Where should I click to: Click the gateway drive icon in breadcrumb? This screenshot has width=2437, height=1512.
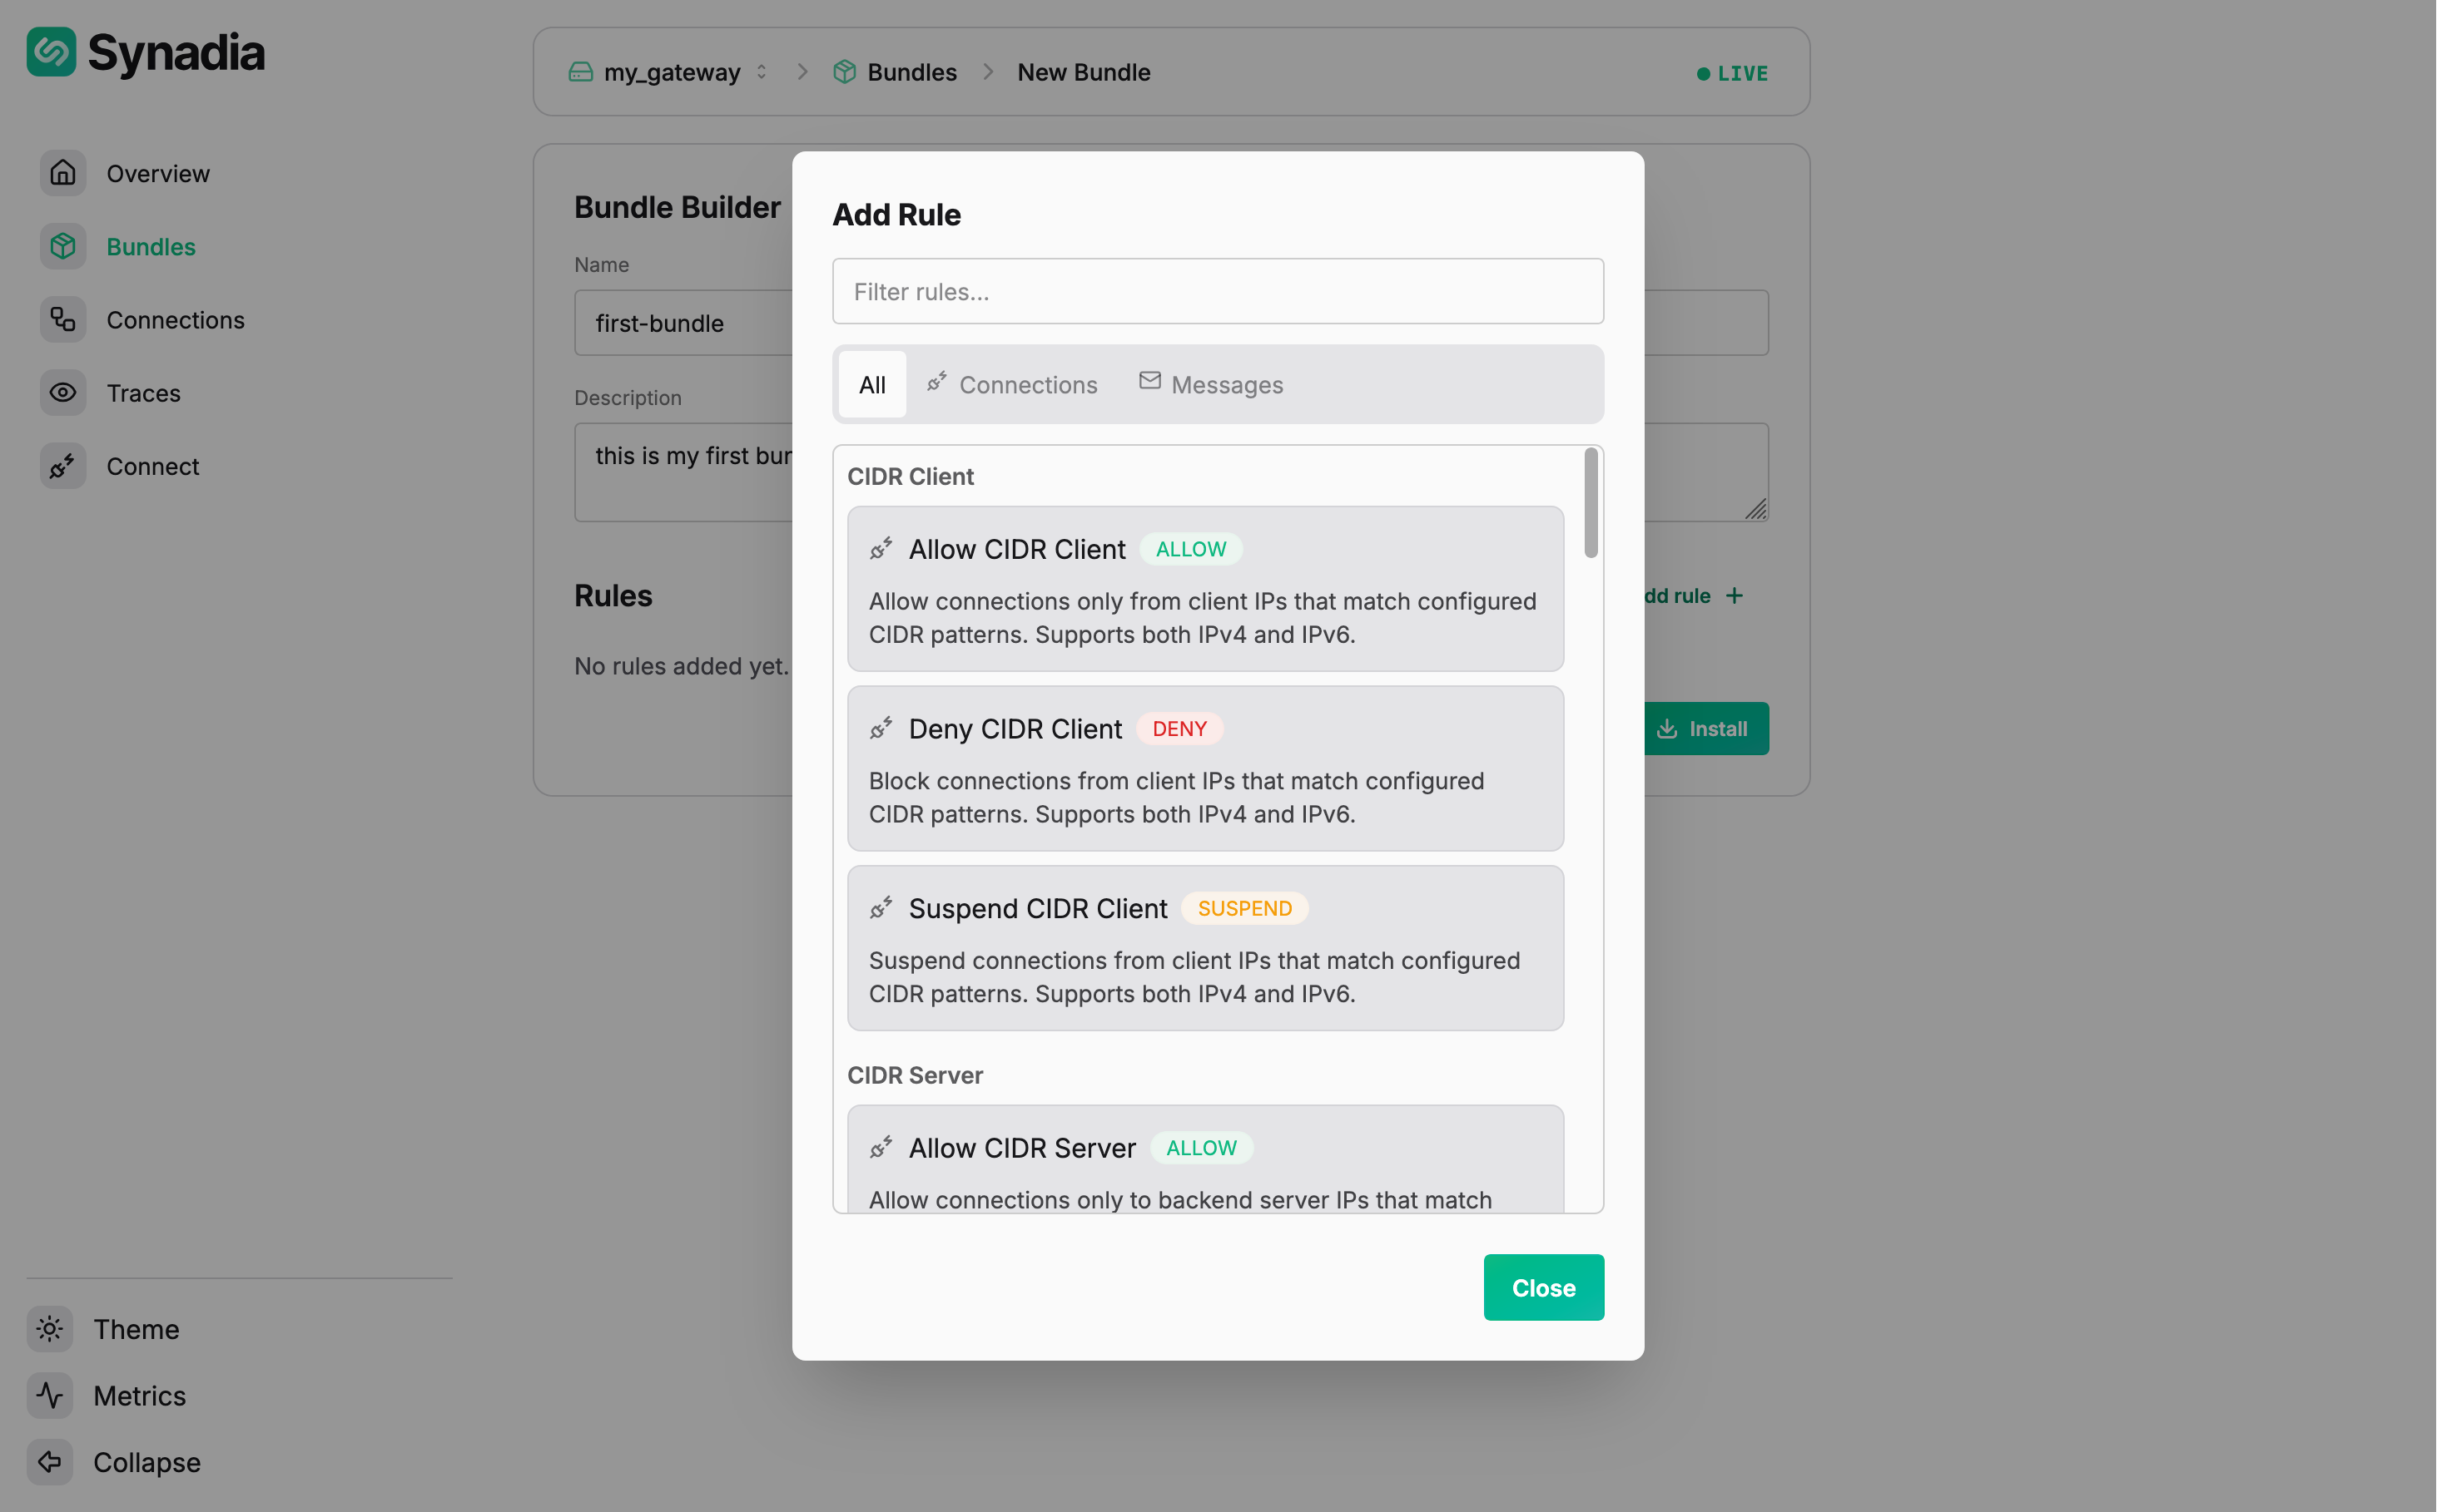580,72
